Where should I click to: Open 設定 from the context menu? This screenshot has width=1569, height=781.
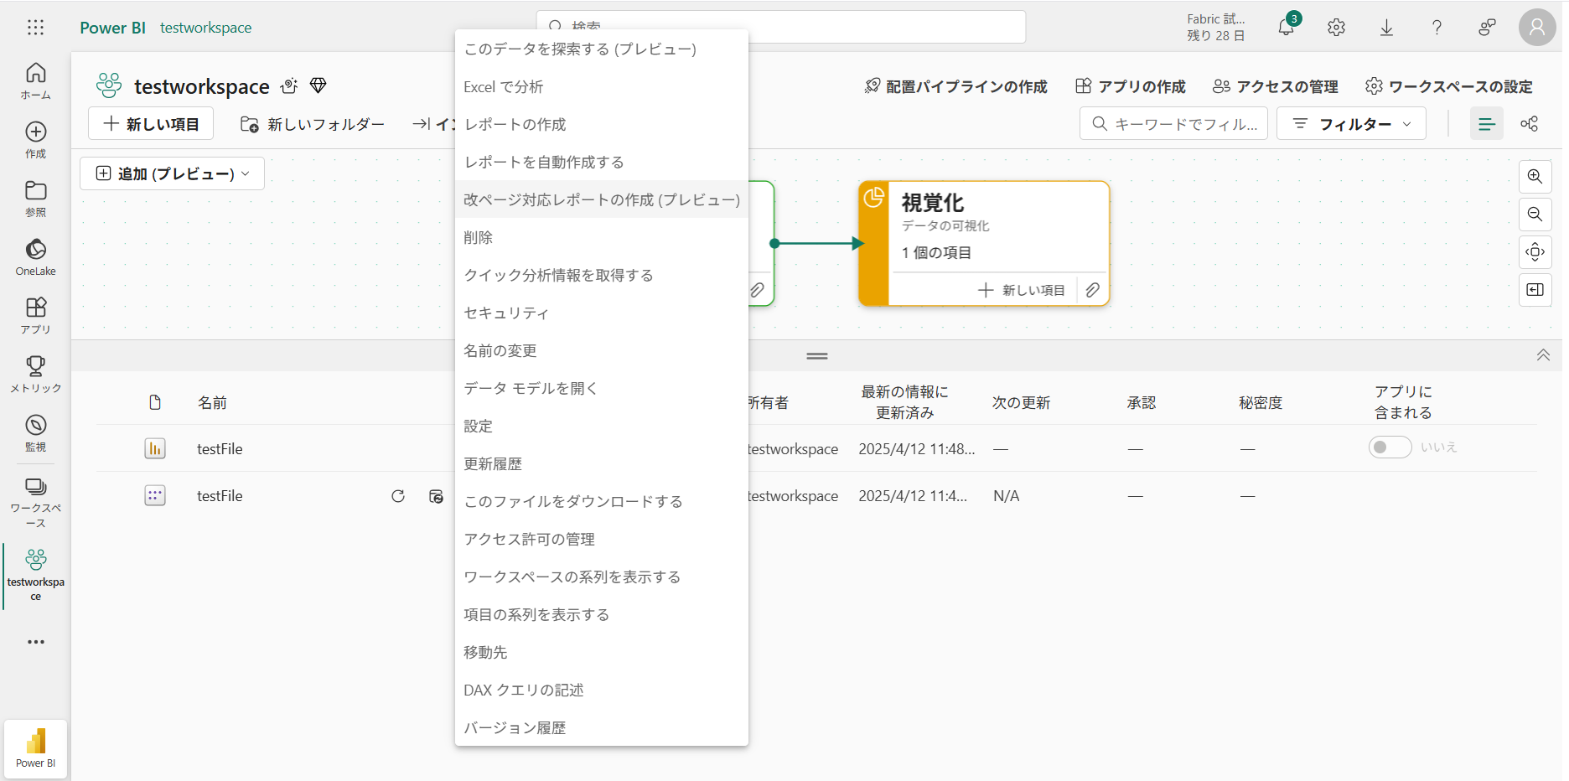click(x=602, y=426)
